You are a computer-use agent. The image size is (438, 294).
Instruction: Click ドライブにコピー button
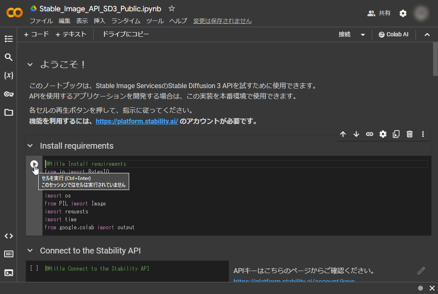[126, 34]
